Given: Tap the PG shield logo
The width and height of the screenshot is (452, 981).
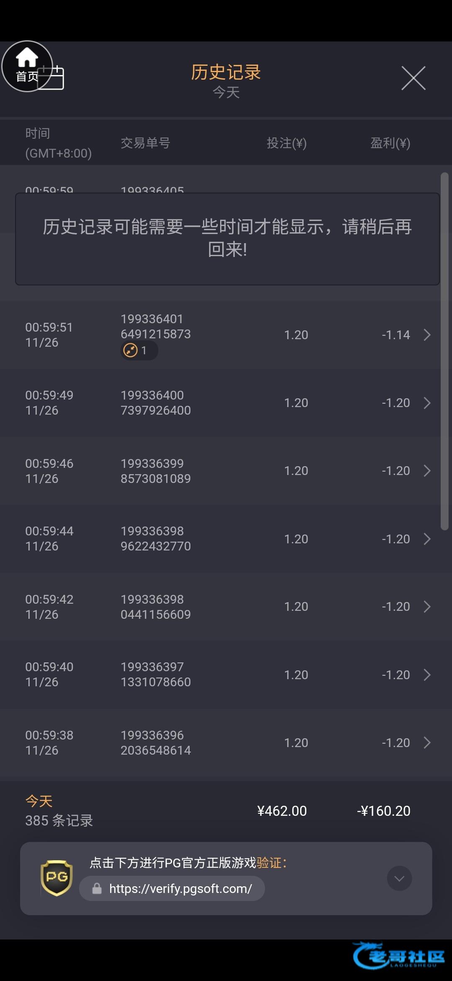Looking at the screenshot, I should (x=56, y=878).
